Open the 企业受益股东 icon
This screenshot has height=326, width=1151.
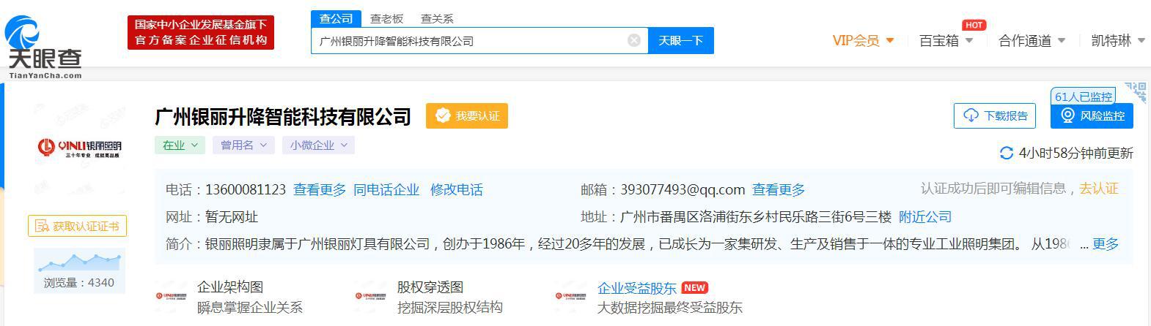[571, 296]
